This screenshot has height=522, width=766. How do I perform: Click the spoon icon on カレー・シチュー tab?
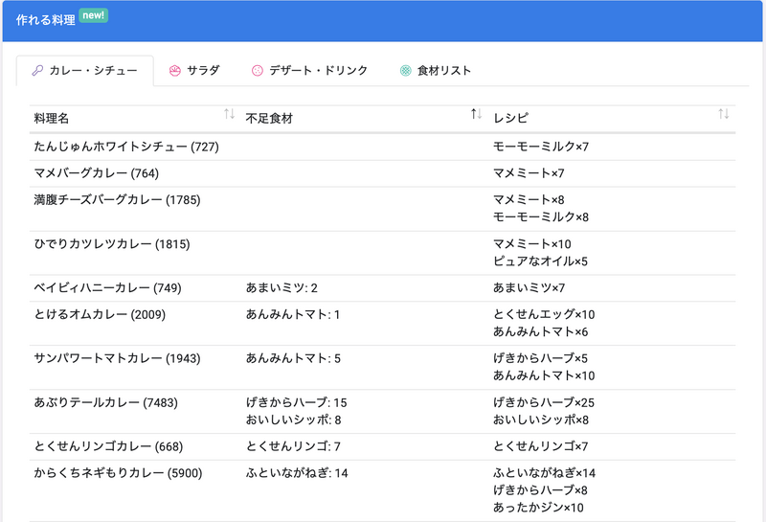(36, 71)
